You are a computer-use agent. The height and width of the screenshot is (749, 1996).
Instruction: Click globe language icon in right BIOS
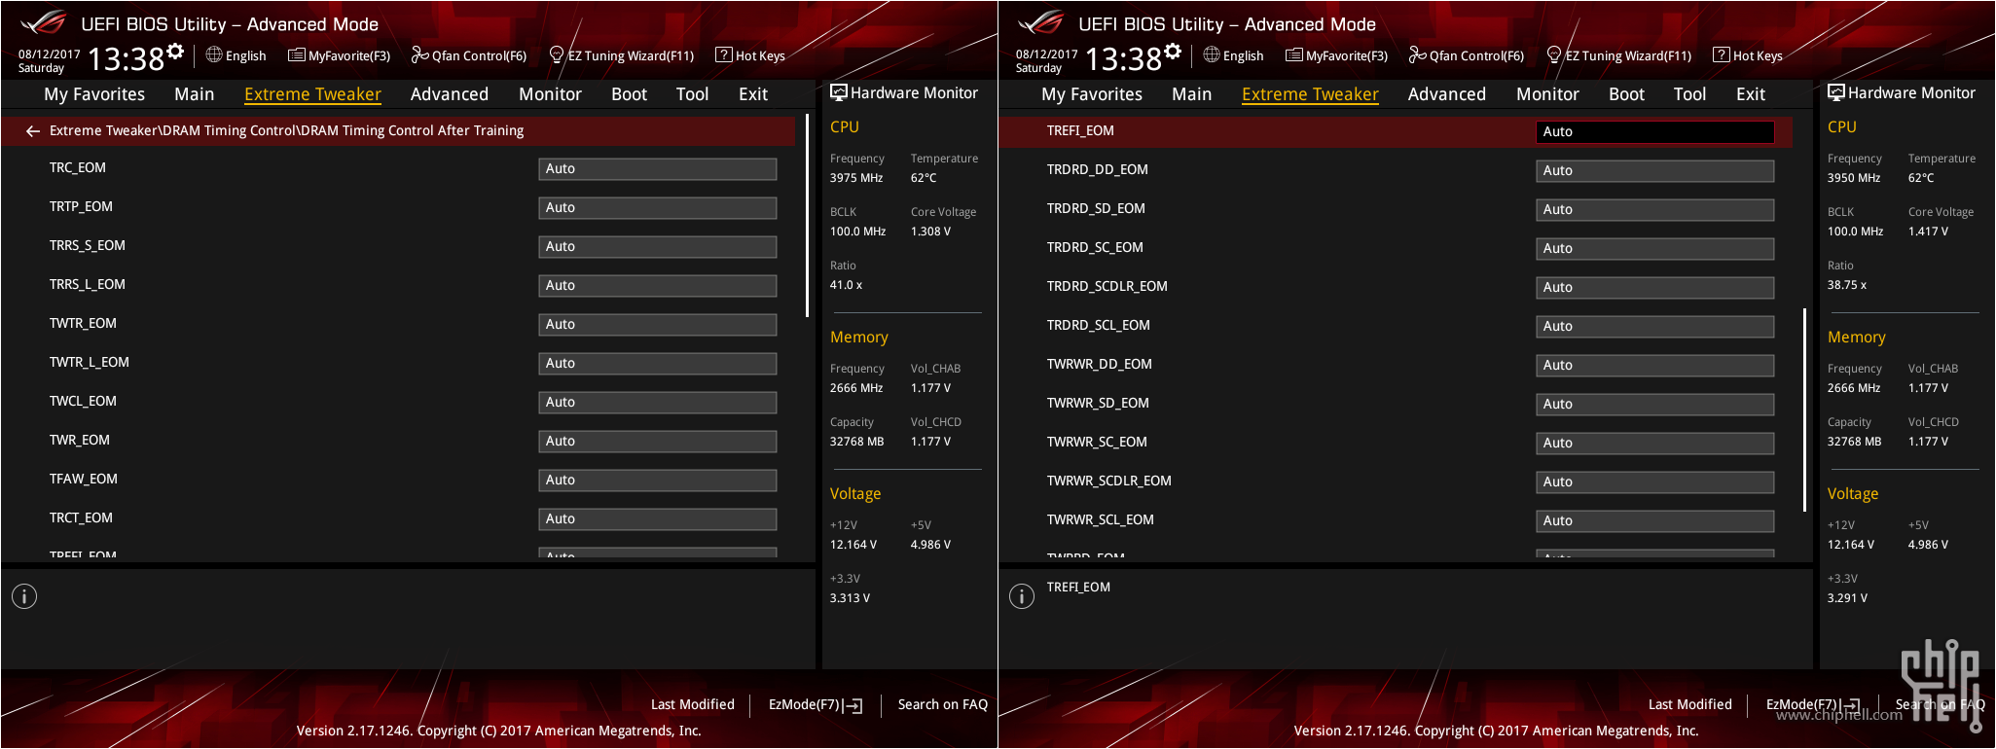(1212, 54)
